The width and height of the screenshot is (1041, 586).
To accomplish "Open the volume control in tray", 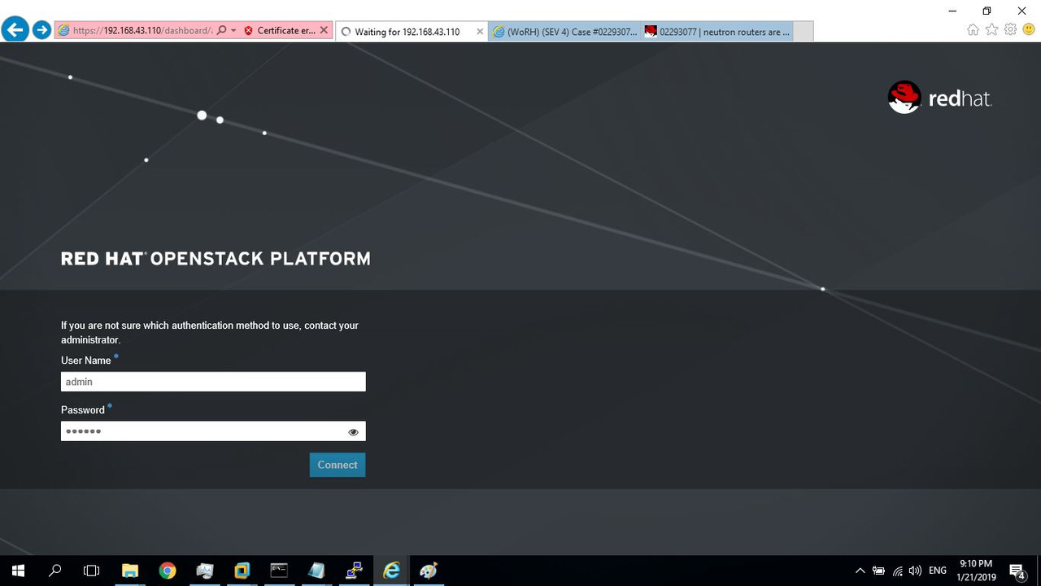I will pyautogui.click(x=916, y=571).
